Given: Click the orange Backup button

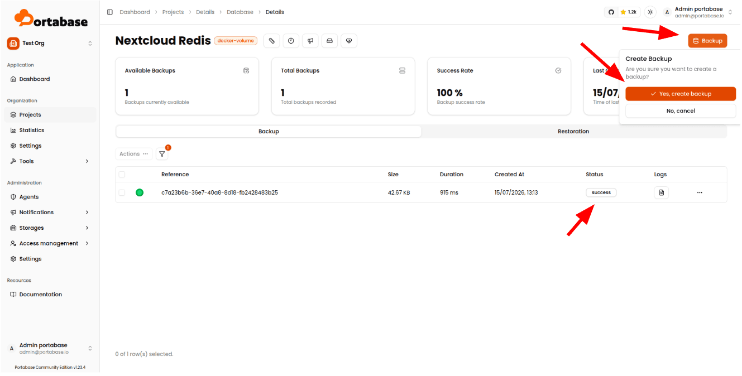Looking at the screenshot, I should pyautogui.click(x=707, y=41).
